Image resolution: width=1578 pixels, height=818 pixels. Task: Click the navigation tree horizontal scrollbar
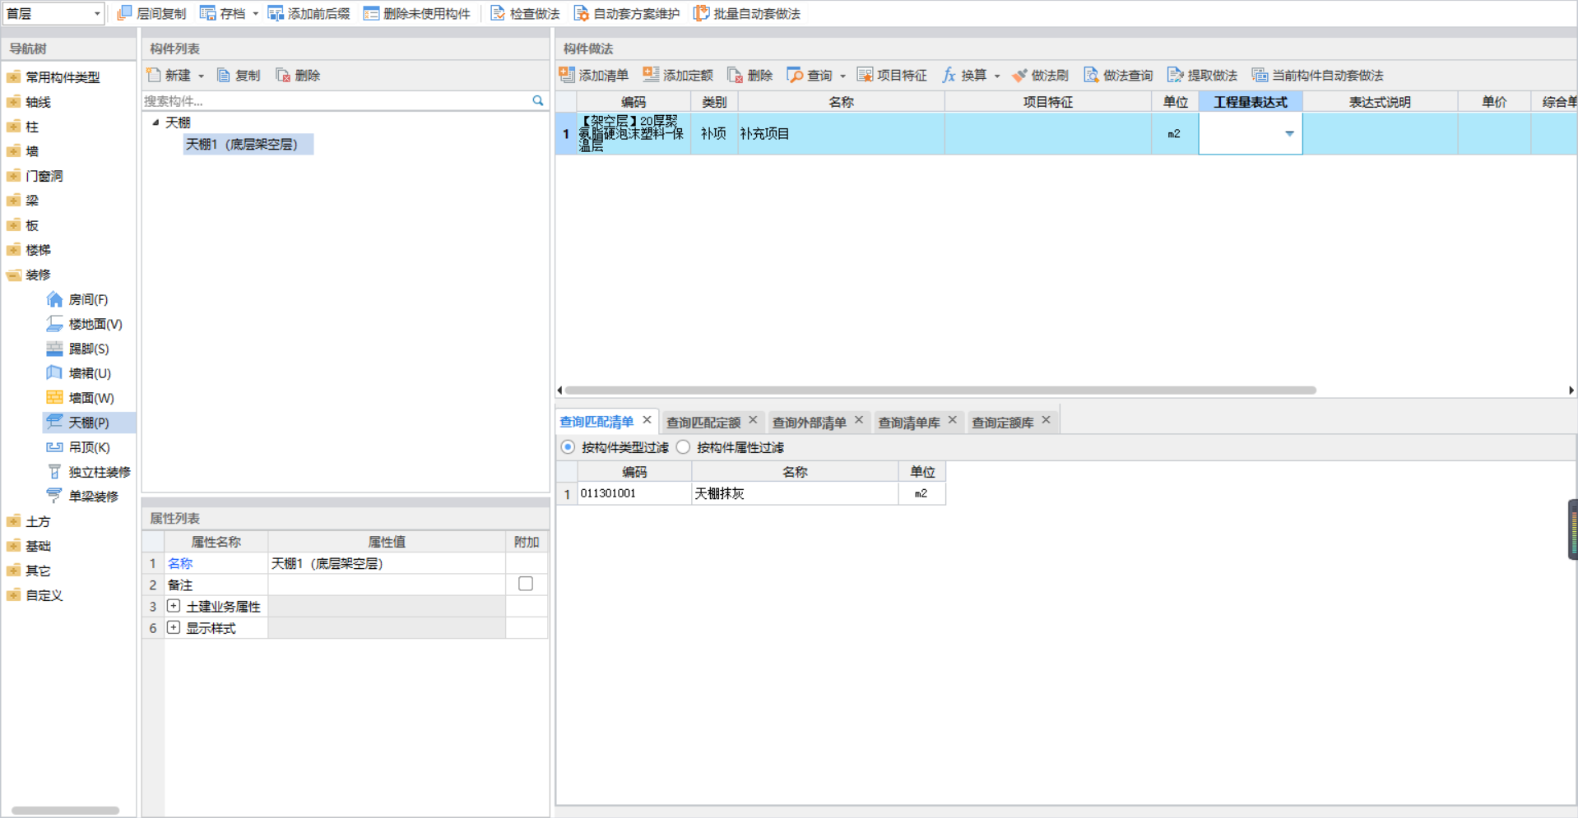(x=66, y=810)
